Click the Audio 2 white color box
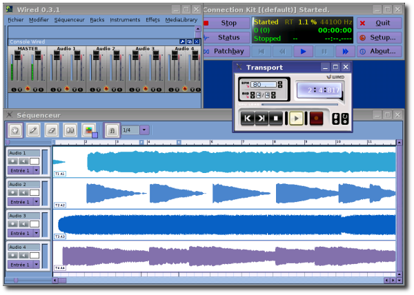Screen dimensions: 414x295 tap(34, 193)
